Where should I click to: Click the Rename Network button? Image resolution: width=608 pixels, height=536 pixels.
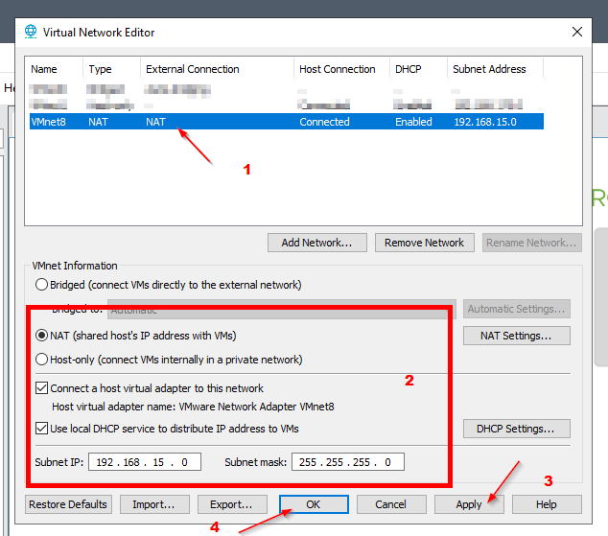pyautogui.click(x=531, y=243)
